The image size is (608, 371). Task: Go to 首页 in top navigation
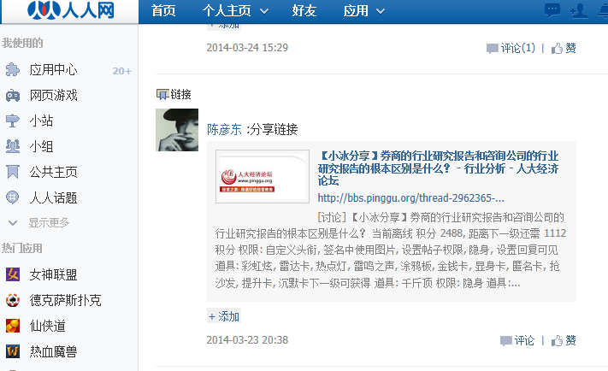pos(163,11)
